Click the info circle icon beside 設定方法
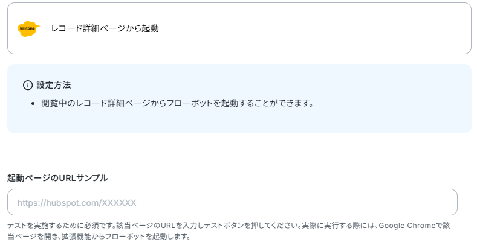This screenshot has height=251, width=477. (x=28, y=85)
